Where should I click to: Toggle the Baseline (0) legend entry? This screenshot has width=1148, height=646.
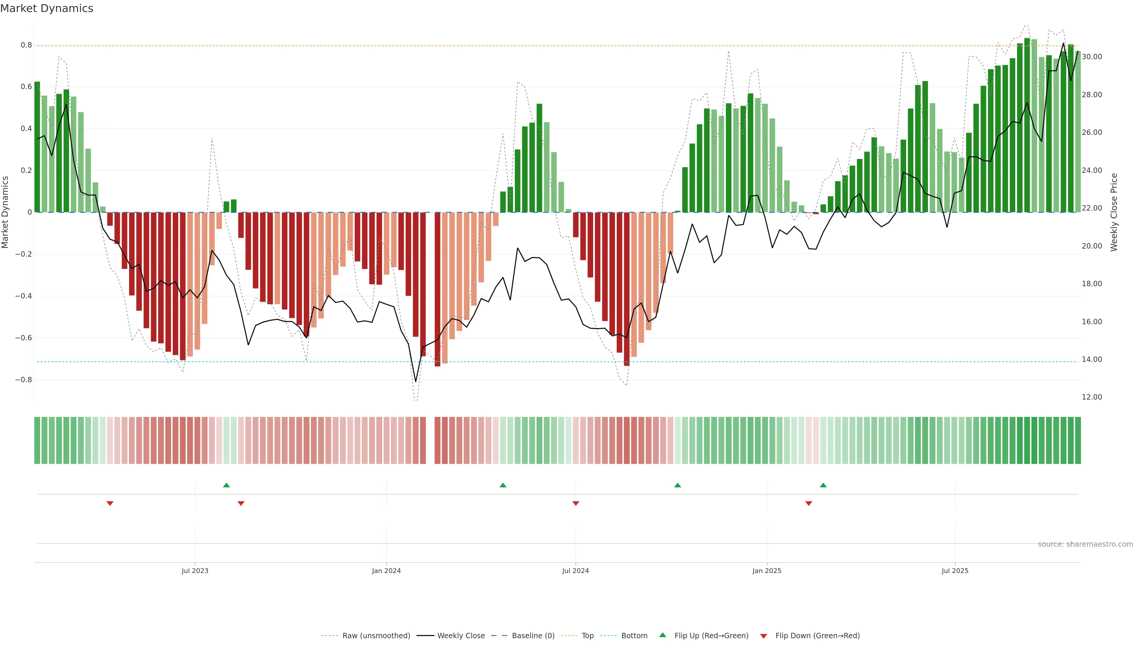pos(533,636)
